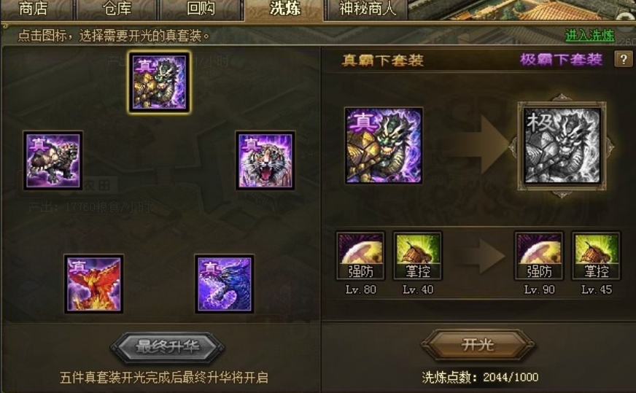Viewport: 636px width, 393px height.
Task: Switch to the 商店 tab
Action: pos(34,9)
